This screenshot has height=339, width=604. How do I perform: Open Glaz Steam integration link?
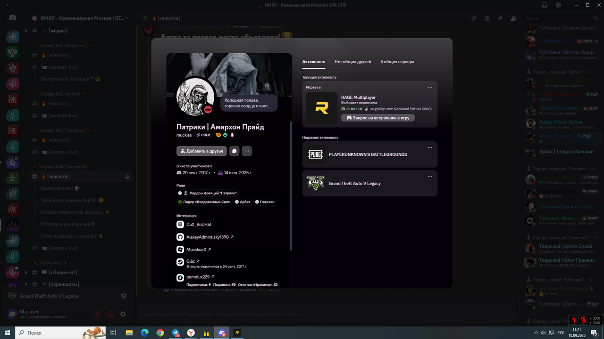[x=193, y=261]
